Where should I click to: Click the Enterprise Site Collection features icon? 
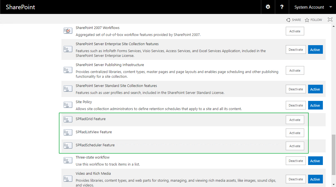[68, 49]
